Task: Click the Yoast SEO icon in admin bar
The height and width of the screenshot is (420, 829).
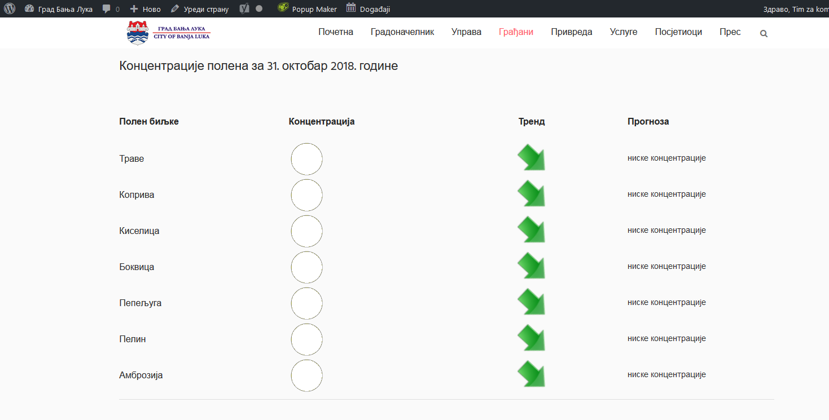Action: [244, 9]
